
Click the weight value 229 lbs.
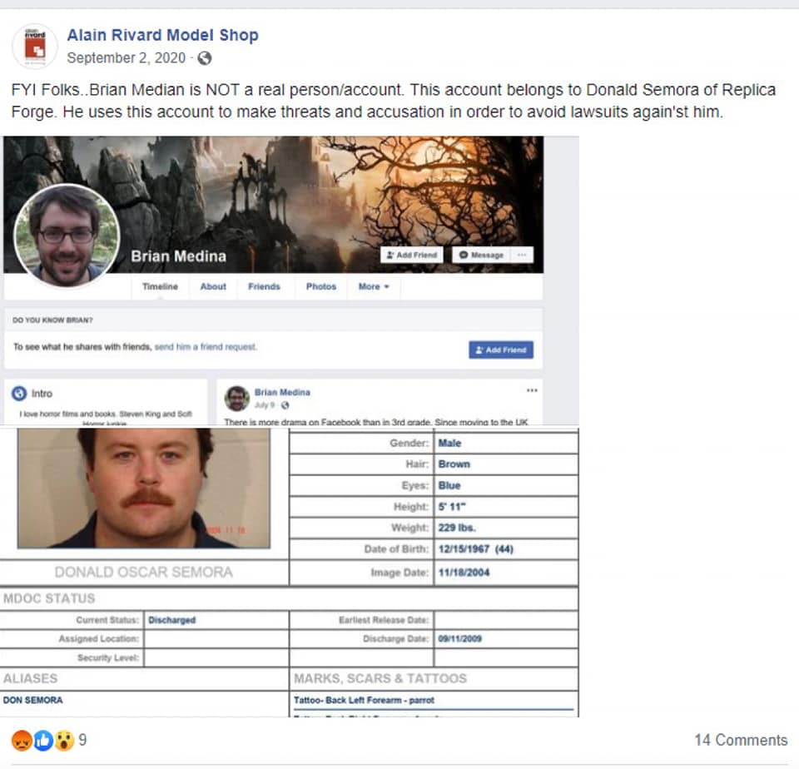(457, 528)
